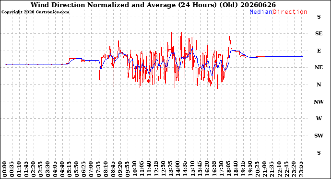Click the 23:20 time label
This screenshot has height=179, width=331.
(x=294, y=169)
